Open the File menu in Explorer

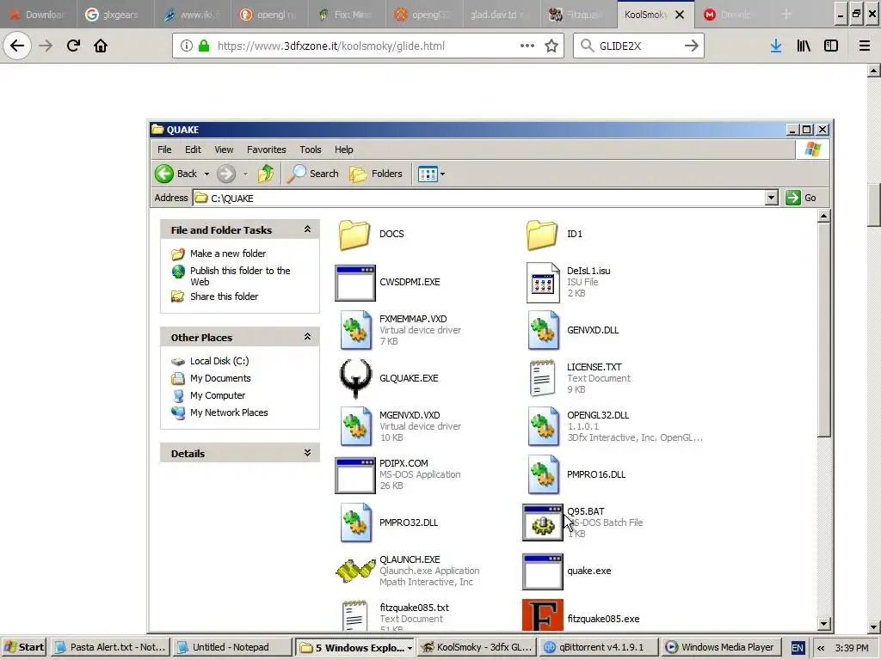[x=164, y=150]
